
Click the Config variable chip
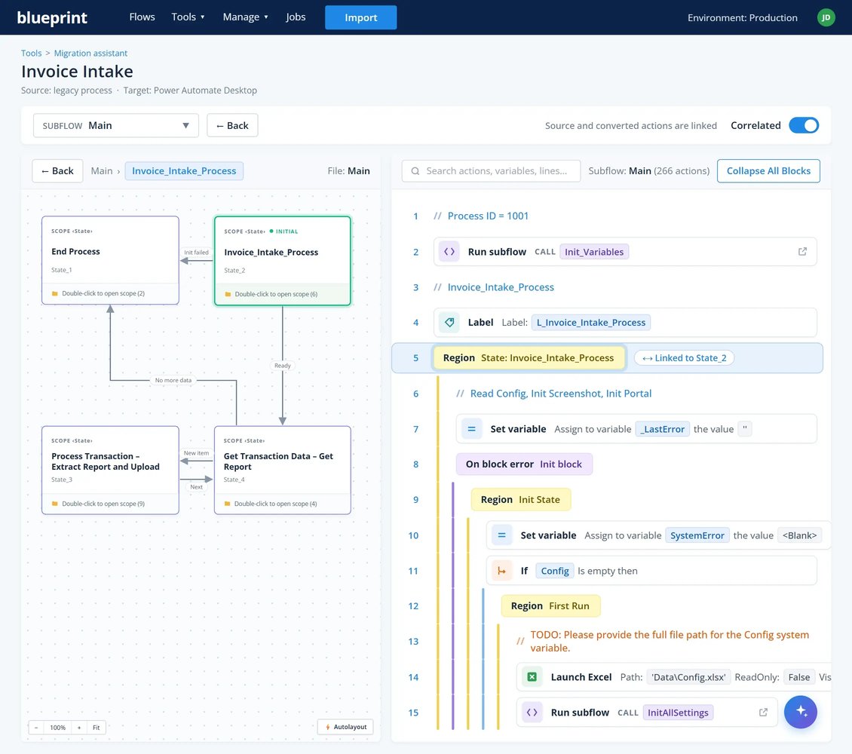(x=555, y=570)
